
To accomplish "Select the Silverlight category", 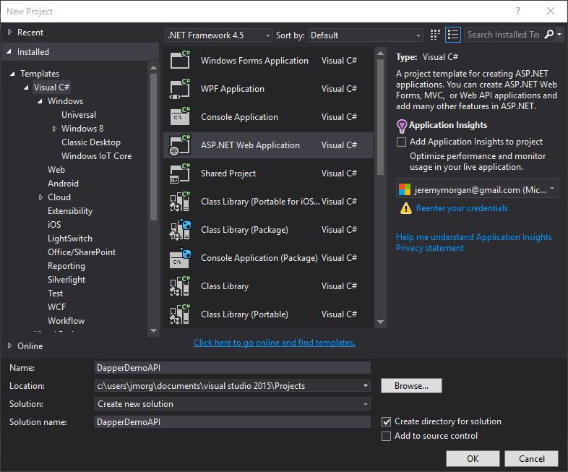I will (66, 280).
